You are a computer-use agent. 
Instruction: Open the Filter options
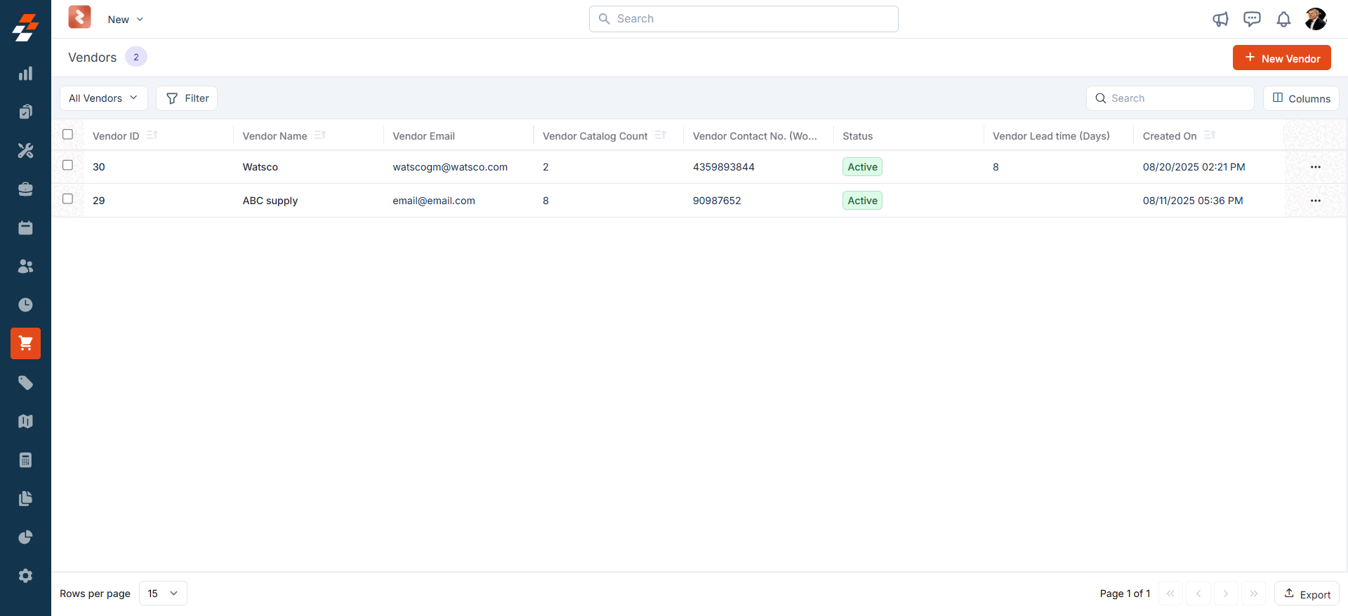click(187, 98)
